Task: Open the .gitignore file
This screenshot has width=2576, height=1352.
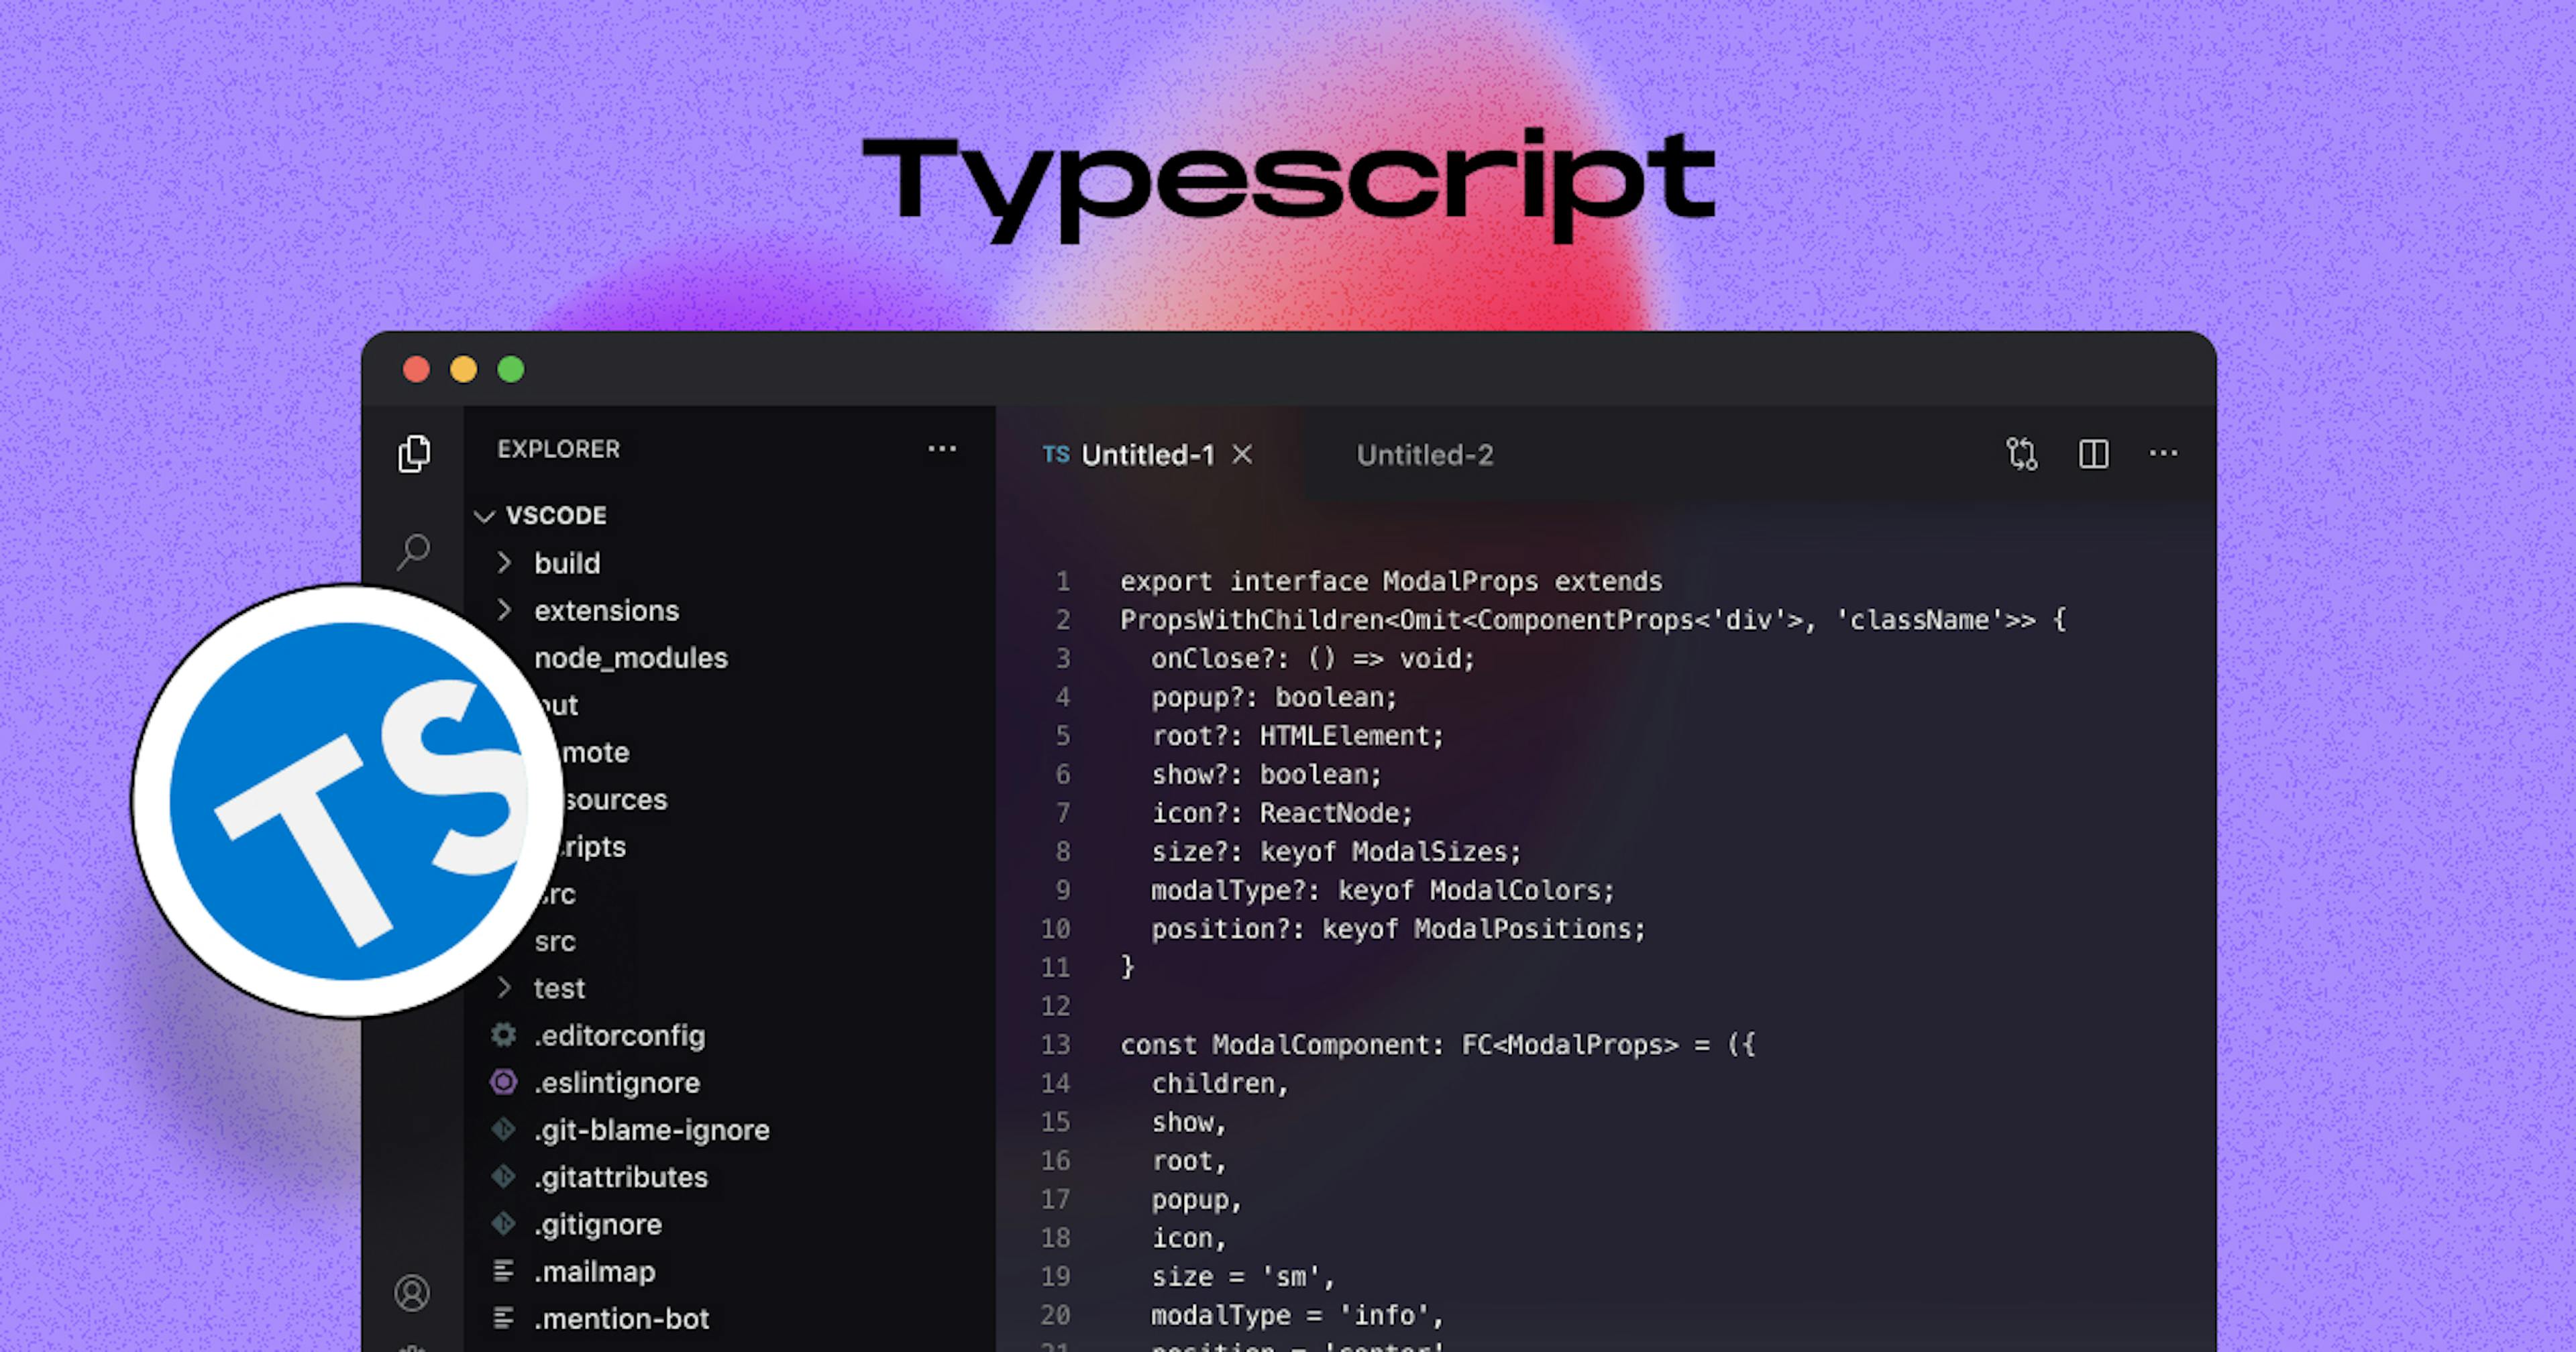Action: (x=598, y=1224)
